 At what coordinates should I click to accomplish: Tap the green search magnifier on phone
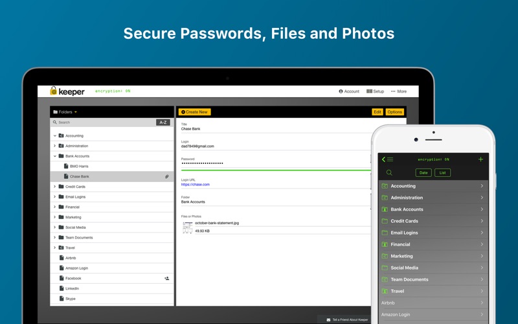click(389, 172)
